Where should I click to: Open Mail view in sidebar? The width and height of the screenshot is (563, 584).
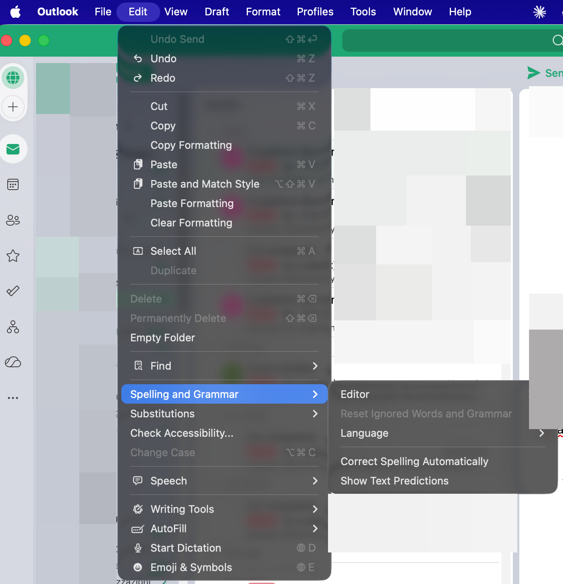(x=13, y=149)
